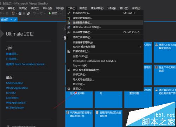Open the Redo history dropdown arrow
The image size is (176, 127).
45,13
